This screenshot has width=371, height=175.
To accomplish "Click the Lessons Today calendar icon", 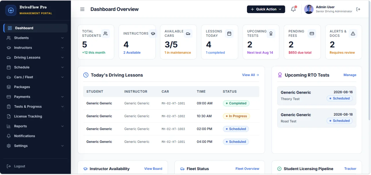I will click(229, 34).
